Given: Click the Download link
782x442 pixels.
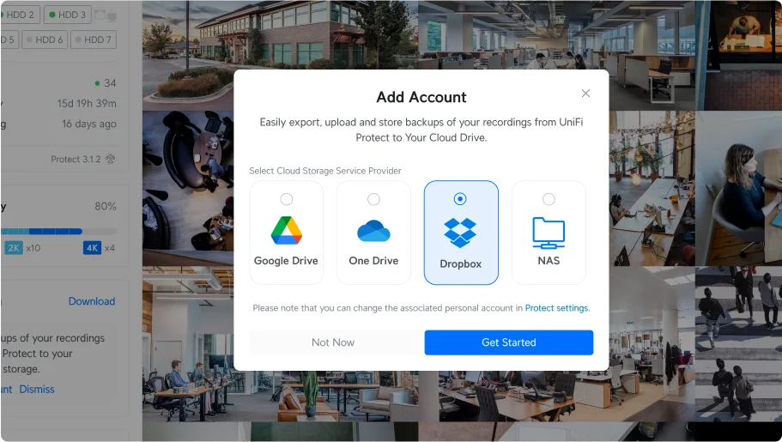Looking at the screenshot, I should (92, 301).
